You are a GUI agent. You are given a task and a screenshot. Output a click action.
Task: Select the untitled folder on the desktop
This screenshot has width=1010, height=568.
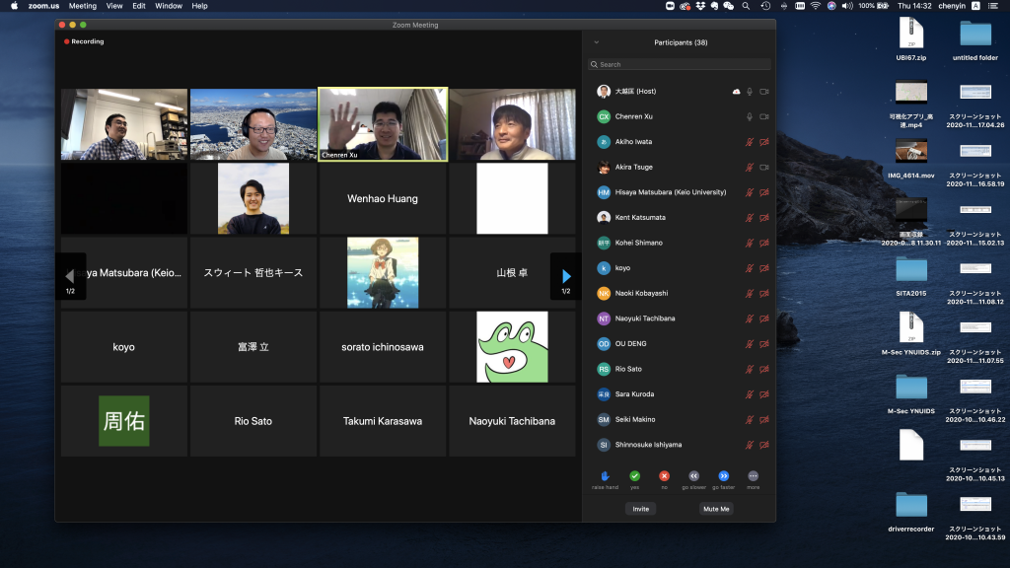pyautogui.click(x=975, y=38)
